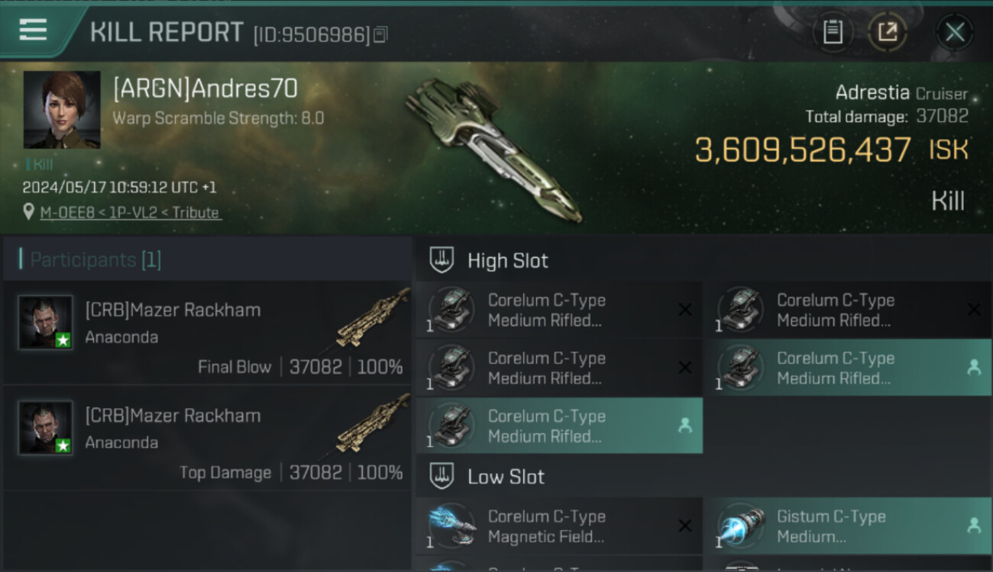The image size is (993, 572).
Task: Open the hamburger menu icon
Action: click(33, 30)
